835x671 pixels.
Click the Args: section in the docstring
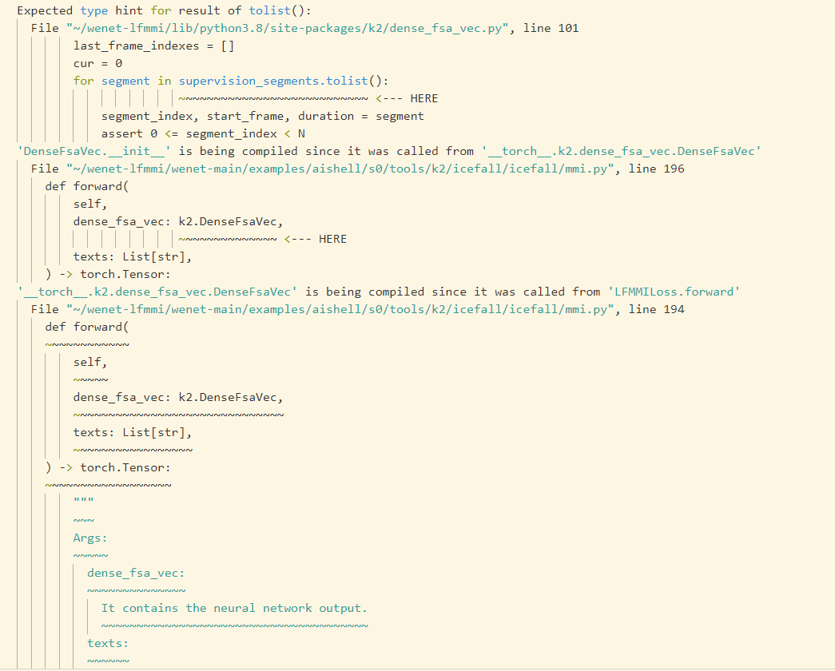[89, 538]
